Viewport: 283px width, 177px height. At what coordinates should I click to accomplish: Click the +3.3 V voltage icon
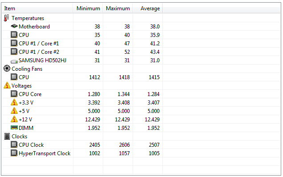[x=14, y=102]
